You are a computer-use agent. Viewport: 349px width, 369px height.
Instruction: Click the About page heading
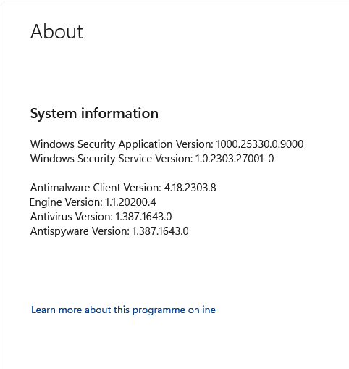(56, 31)
